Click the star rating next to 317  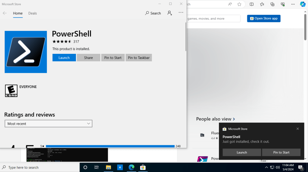pos(62,41)
